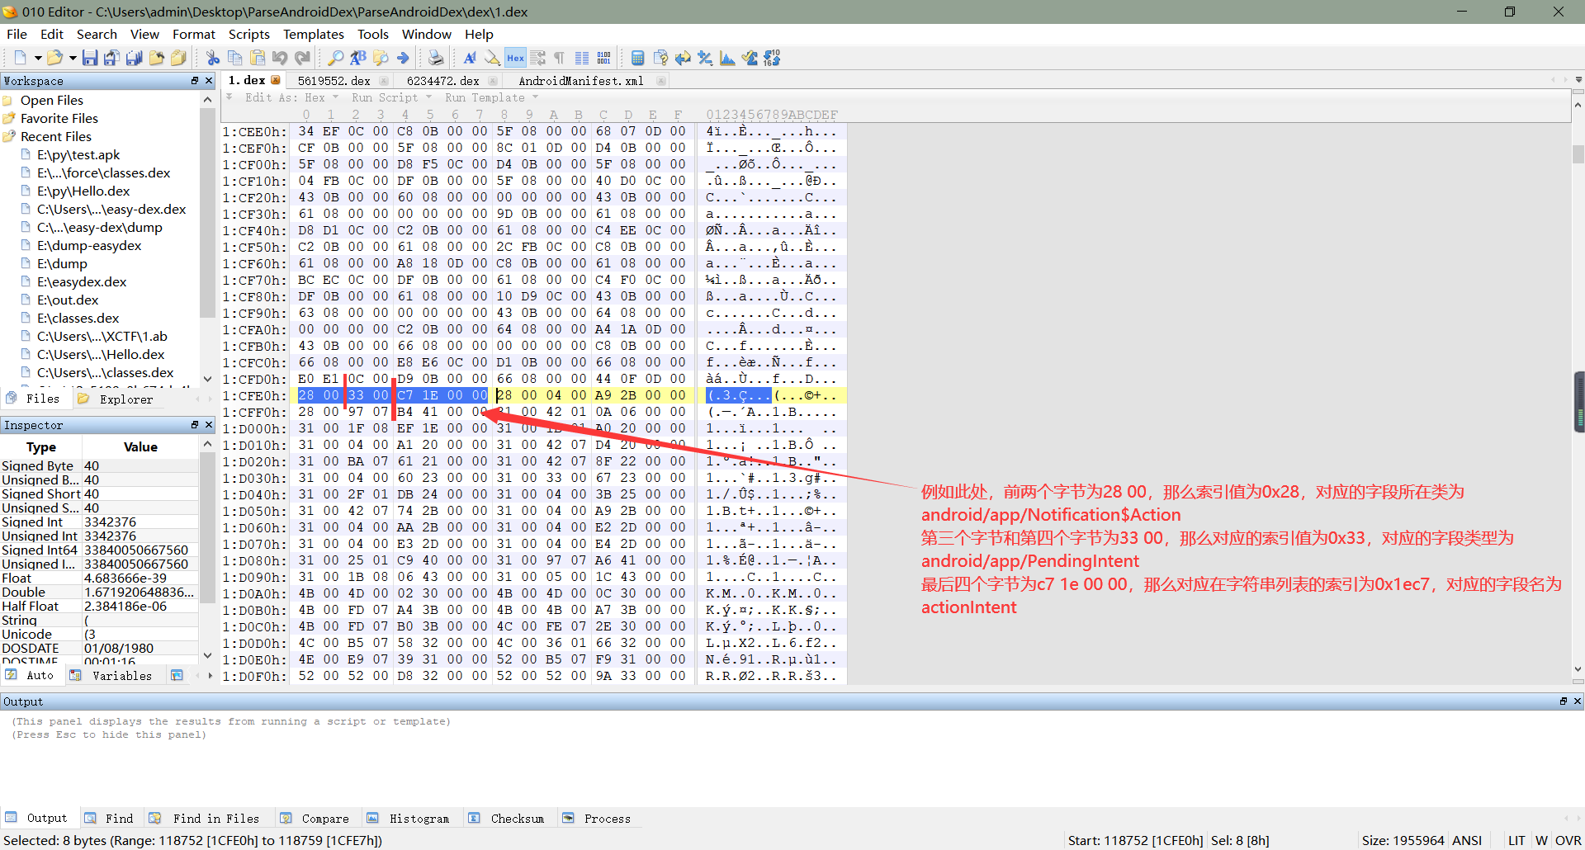Viewport: 1585px width, 850px height.
Task: Save the file with the floppy icon
Action: [x=90, y=58]
